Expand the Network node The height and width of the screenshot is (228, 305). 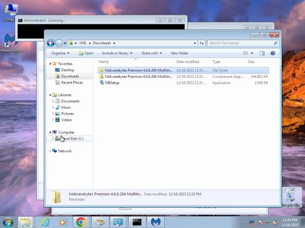(x=50, y=151)
